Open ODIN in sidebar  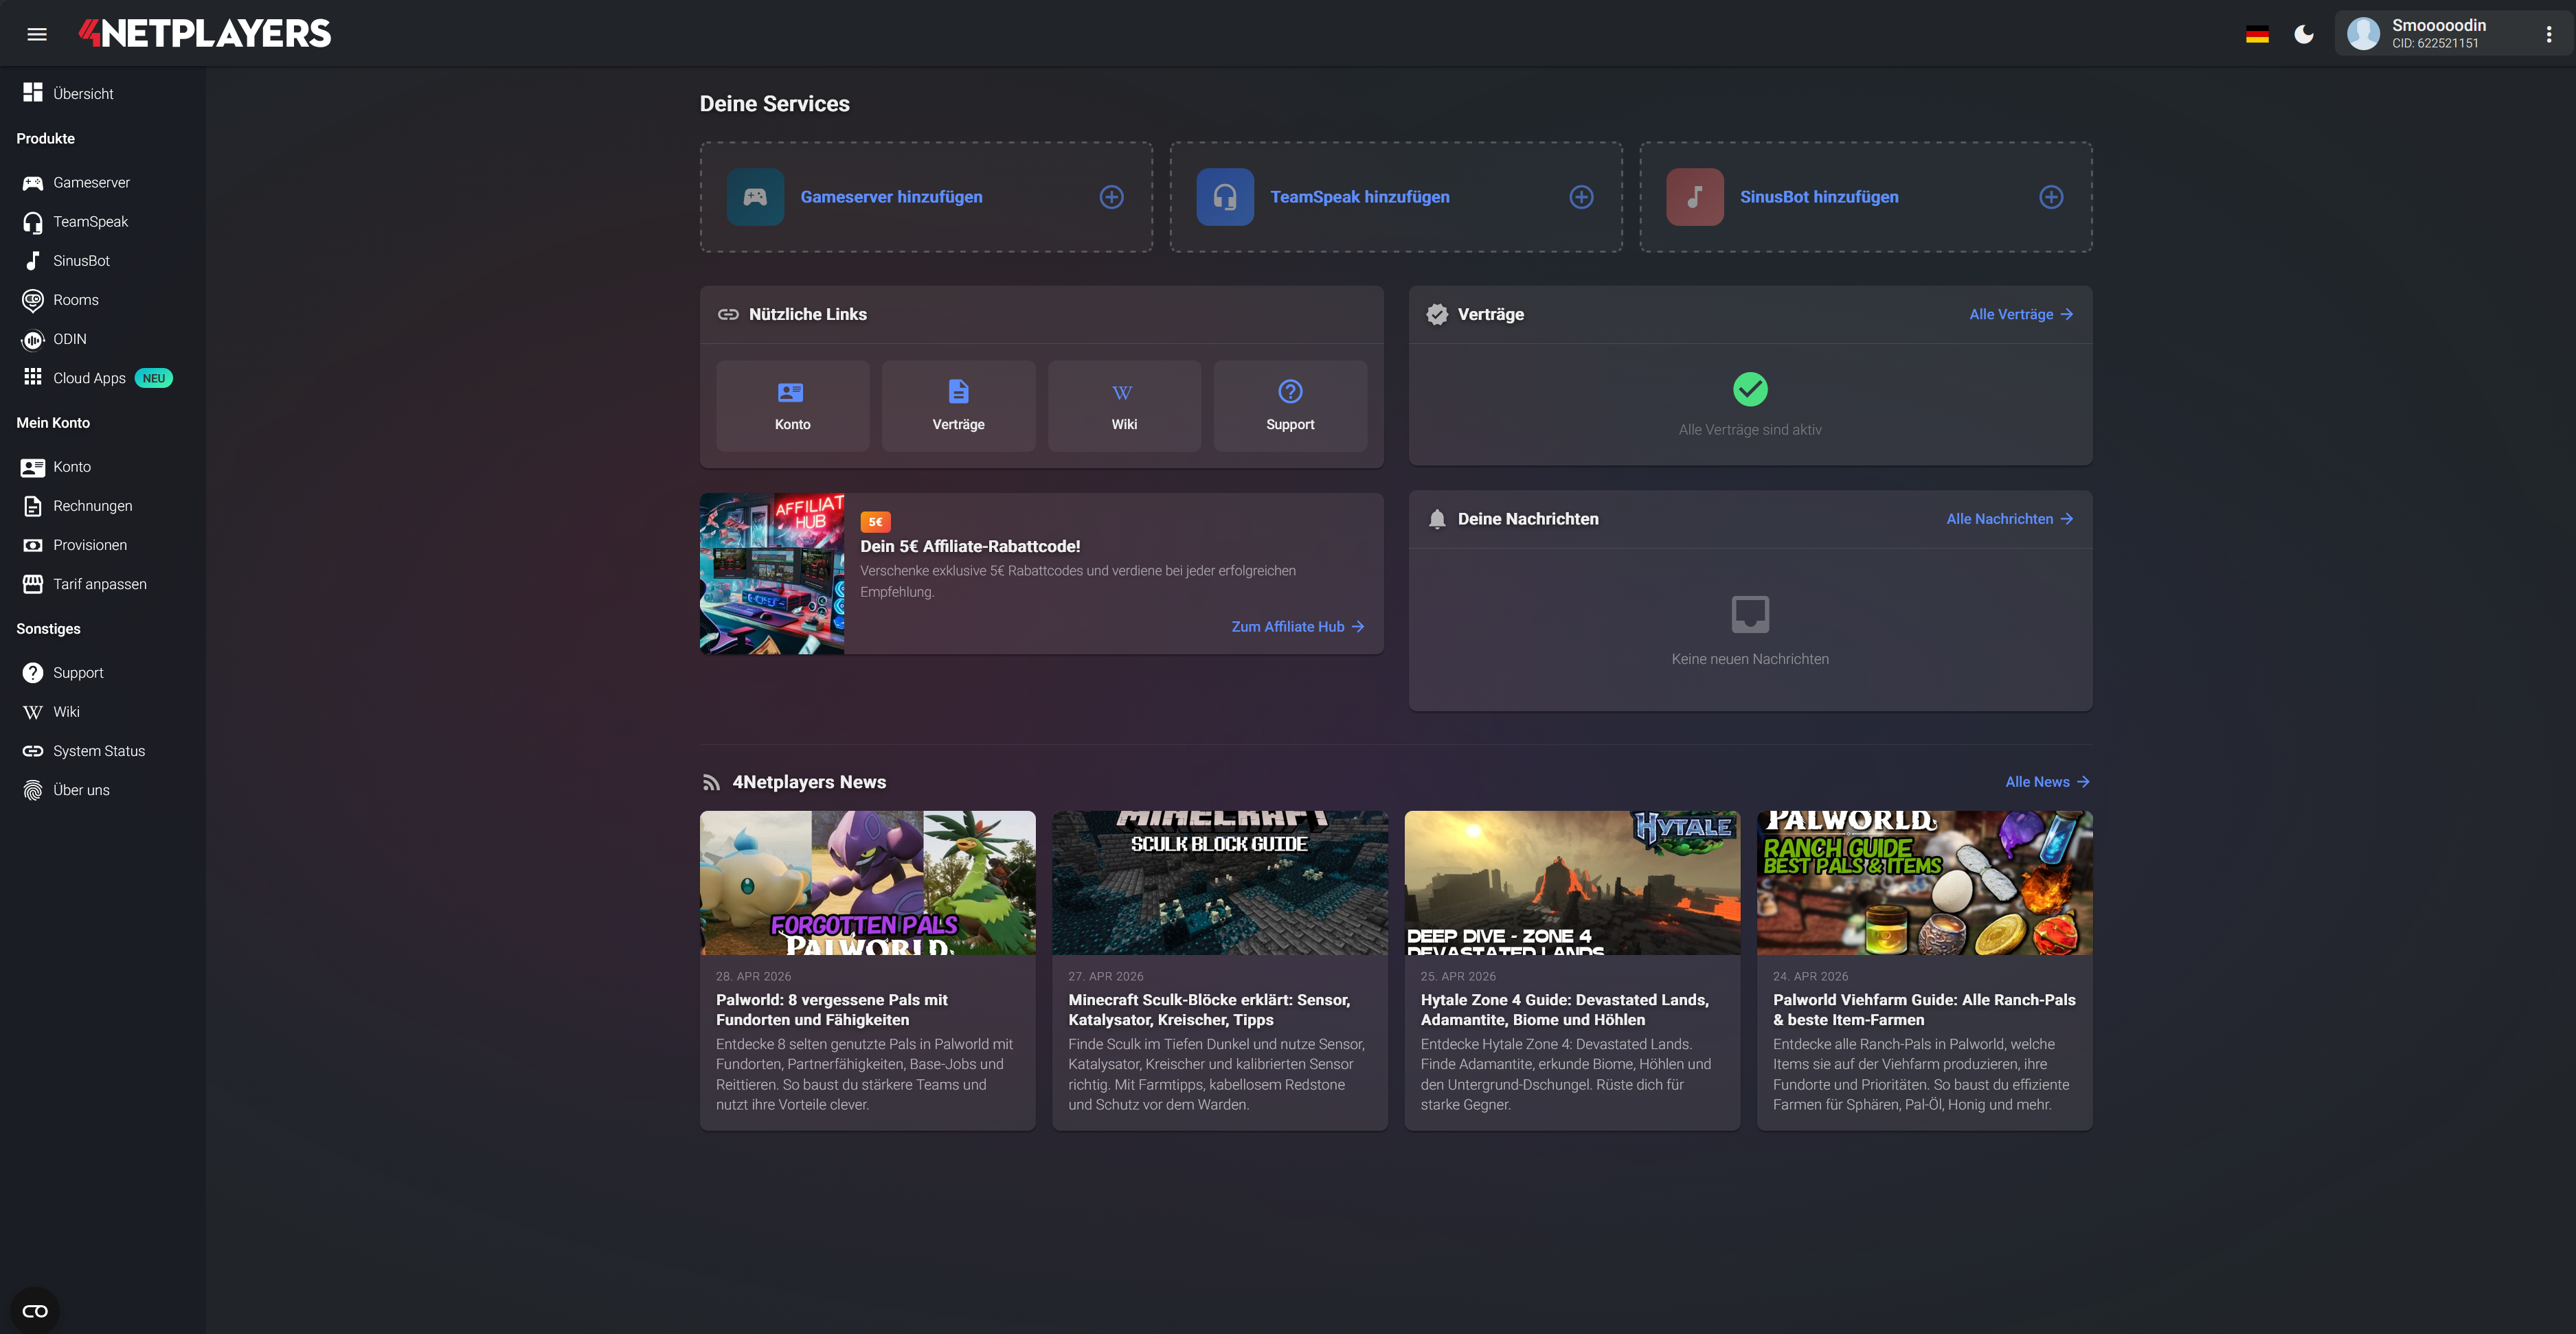point(69,338)
